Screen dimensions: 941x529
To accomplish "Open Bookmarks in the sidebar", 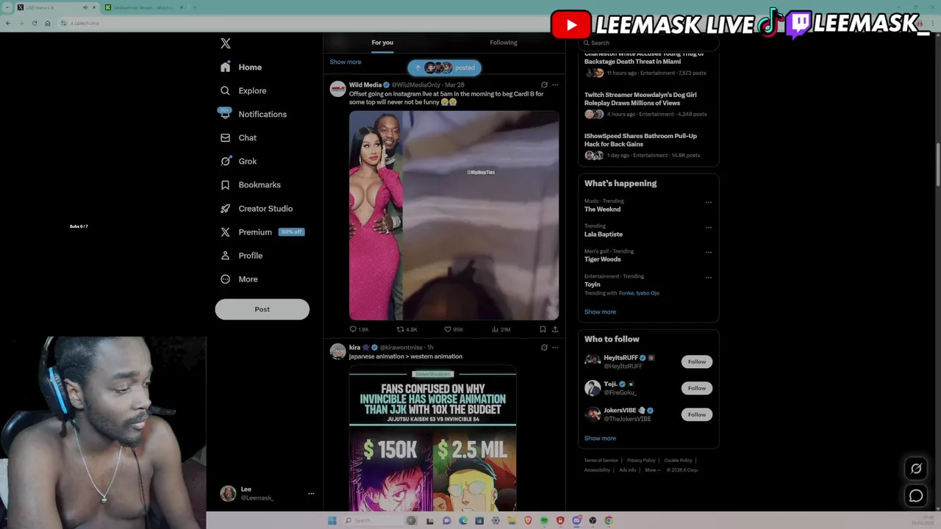I will coord(250,184).
